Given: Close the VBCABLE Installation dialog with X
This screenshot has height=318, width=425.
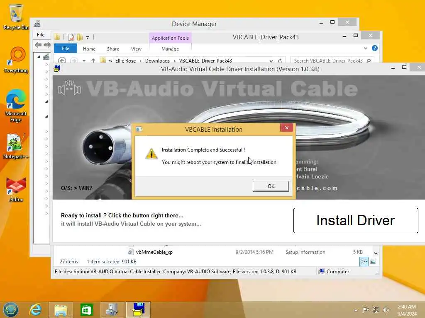Looking at the screenshot, I should (286, 128).
